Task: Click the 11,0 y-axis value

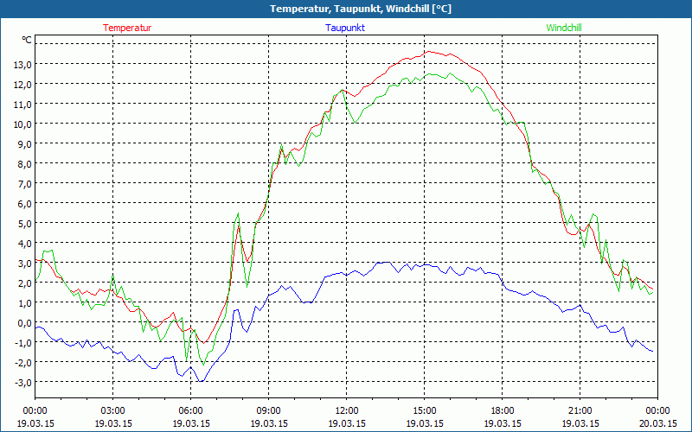Action: pyautogui.click(x=22, y=105)
